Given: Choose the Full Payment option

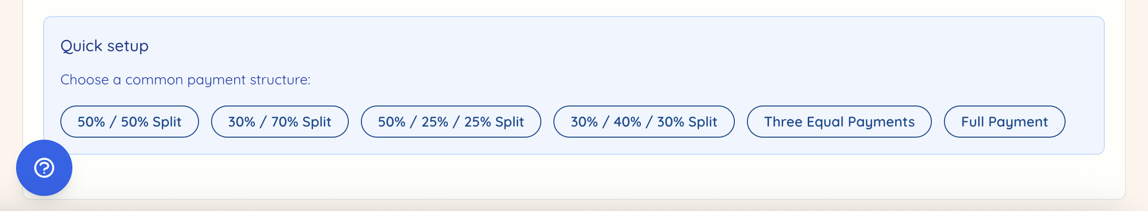Looking at the screenshot, I should click(1004, 122).
